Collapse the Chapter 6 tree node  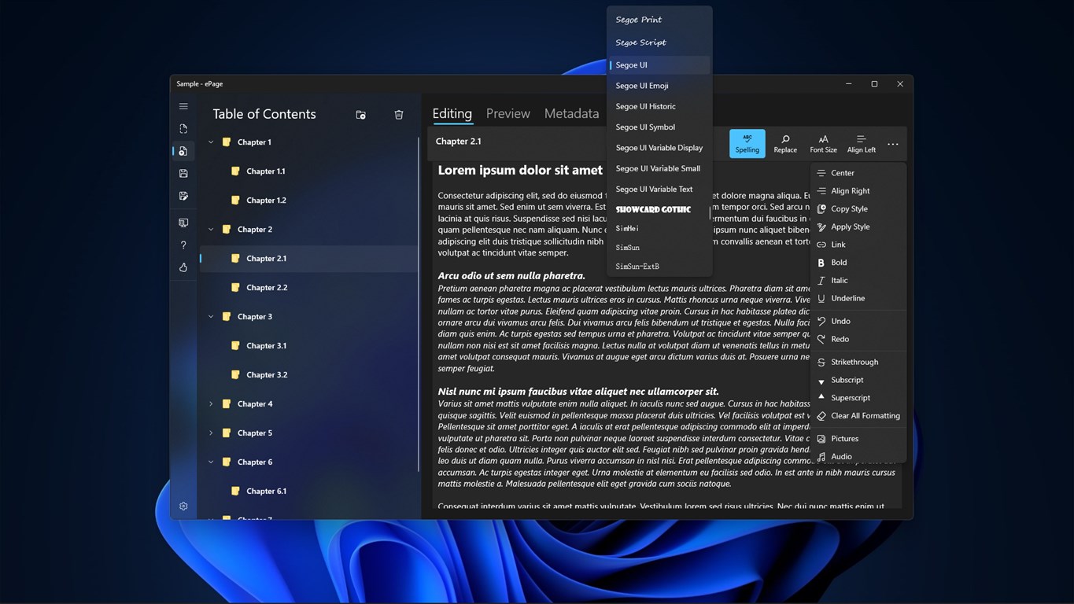click(x=211, y=462)
